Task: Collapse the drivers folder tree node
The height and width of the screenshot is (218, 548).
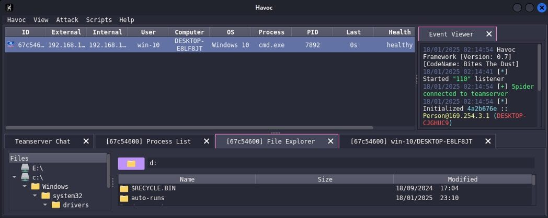Action: click(45, 205)
